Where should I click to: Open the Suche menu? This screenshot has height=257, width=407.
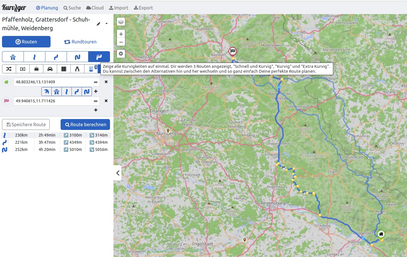(x=72, y=8)
